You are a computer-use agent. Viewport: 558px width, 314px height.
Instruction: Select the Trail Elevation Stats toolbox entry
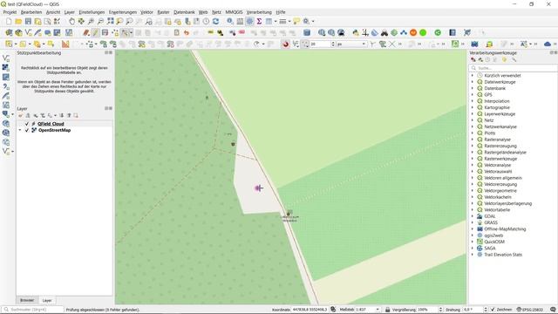[x=503, y=255]
